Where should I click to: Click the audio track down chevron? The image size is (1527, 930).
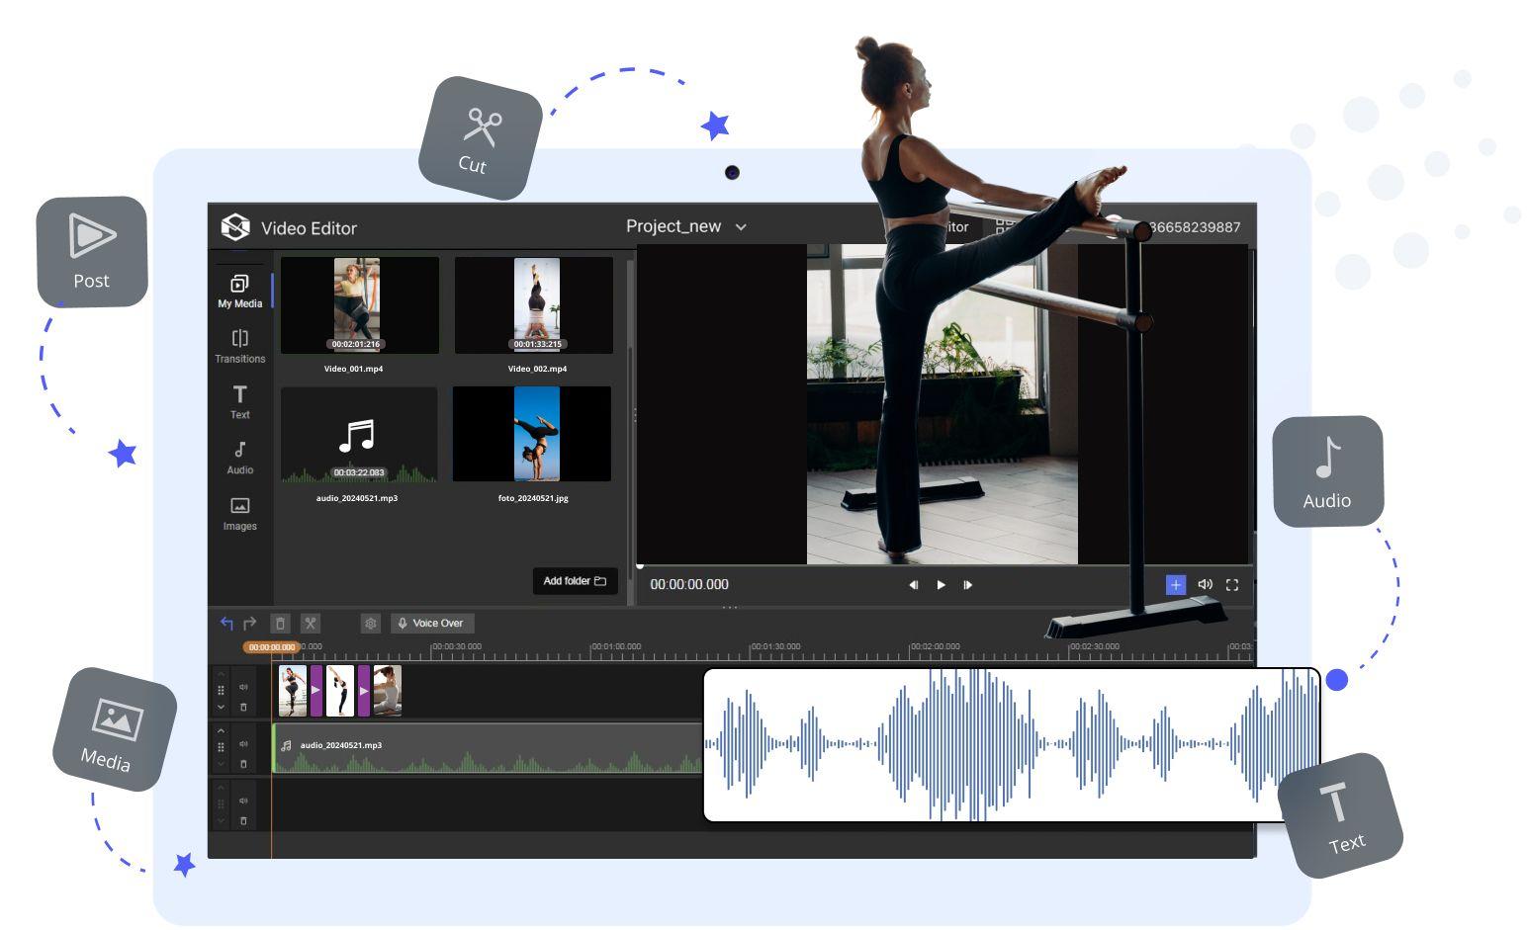221,765
